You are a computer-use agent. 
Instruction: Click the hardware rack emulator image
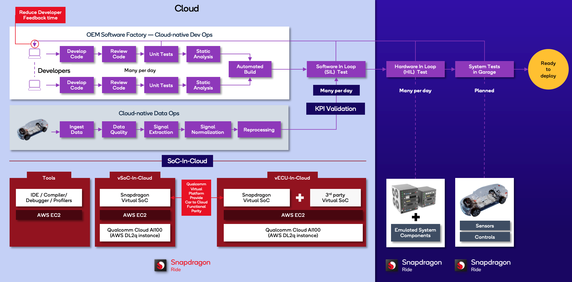[x=414, y=198]
